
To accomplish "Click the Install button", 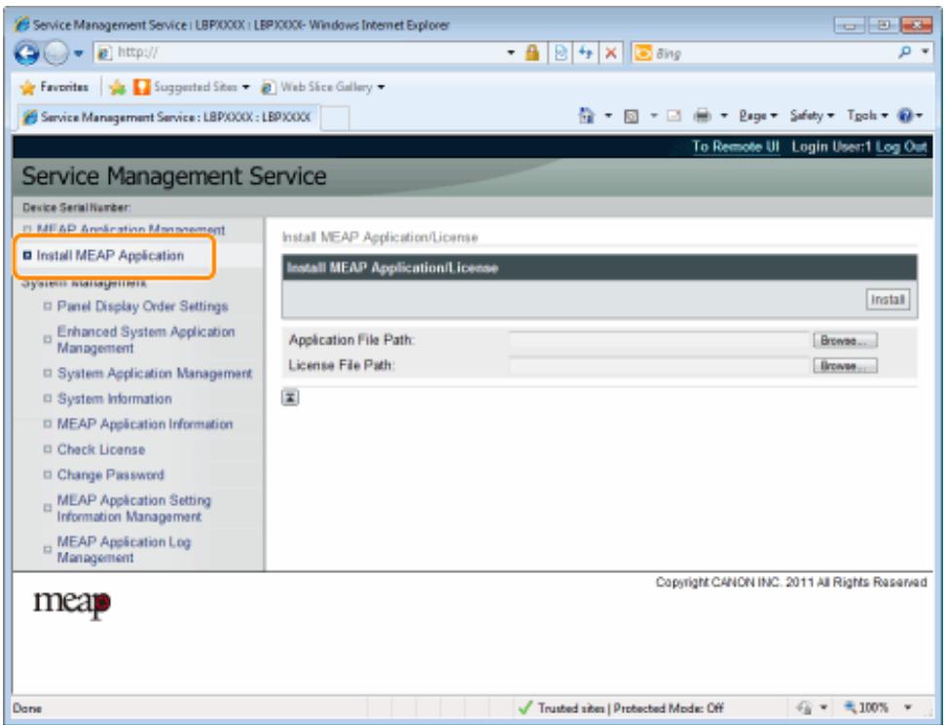I will point(888,300).
